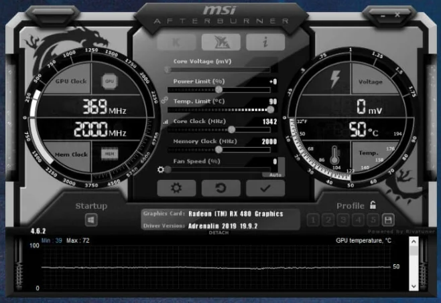The height and width of the screenshot is (303, 441).
Task: Save profile with the floppy disk icon
Action: [388, 220]
